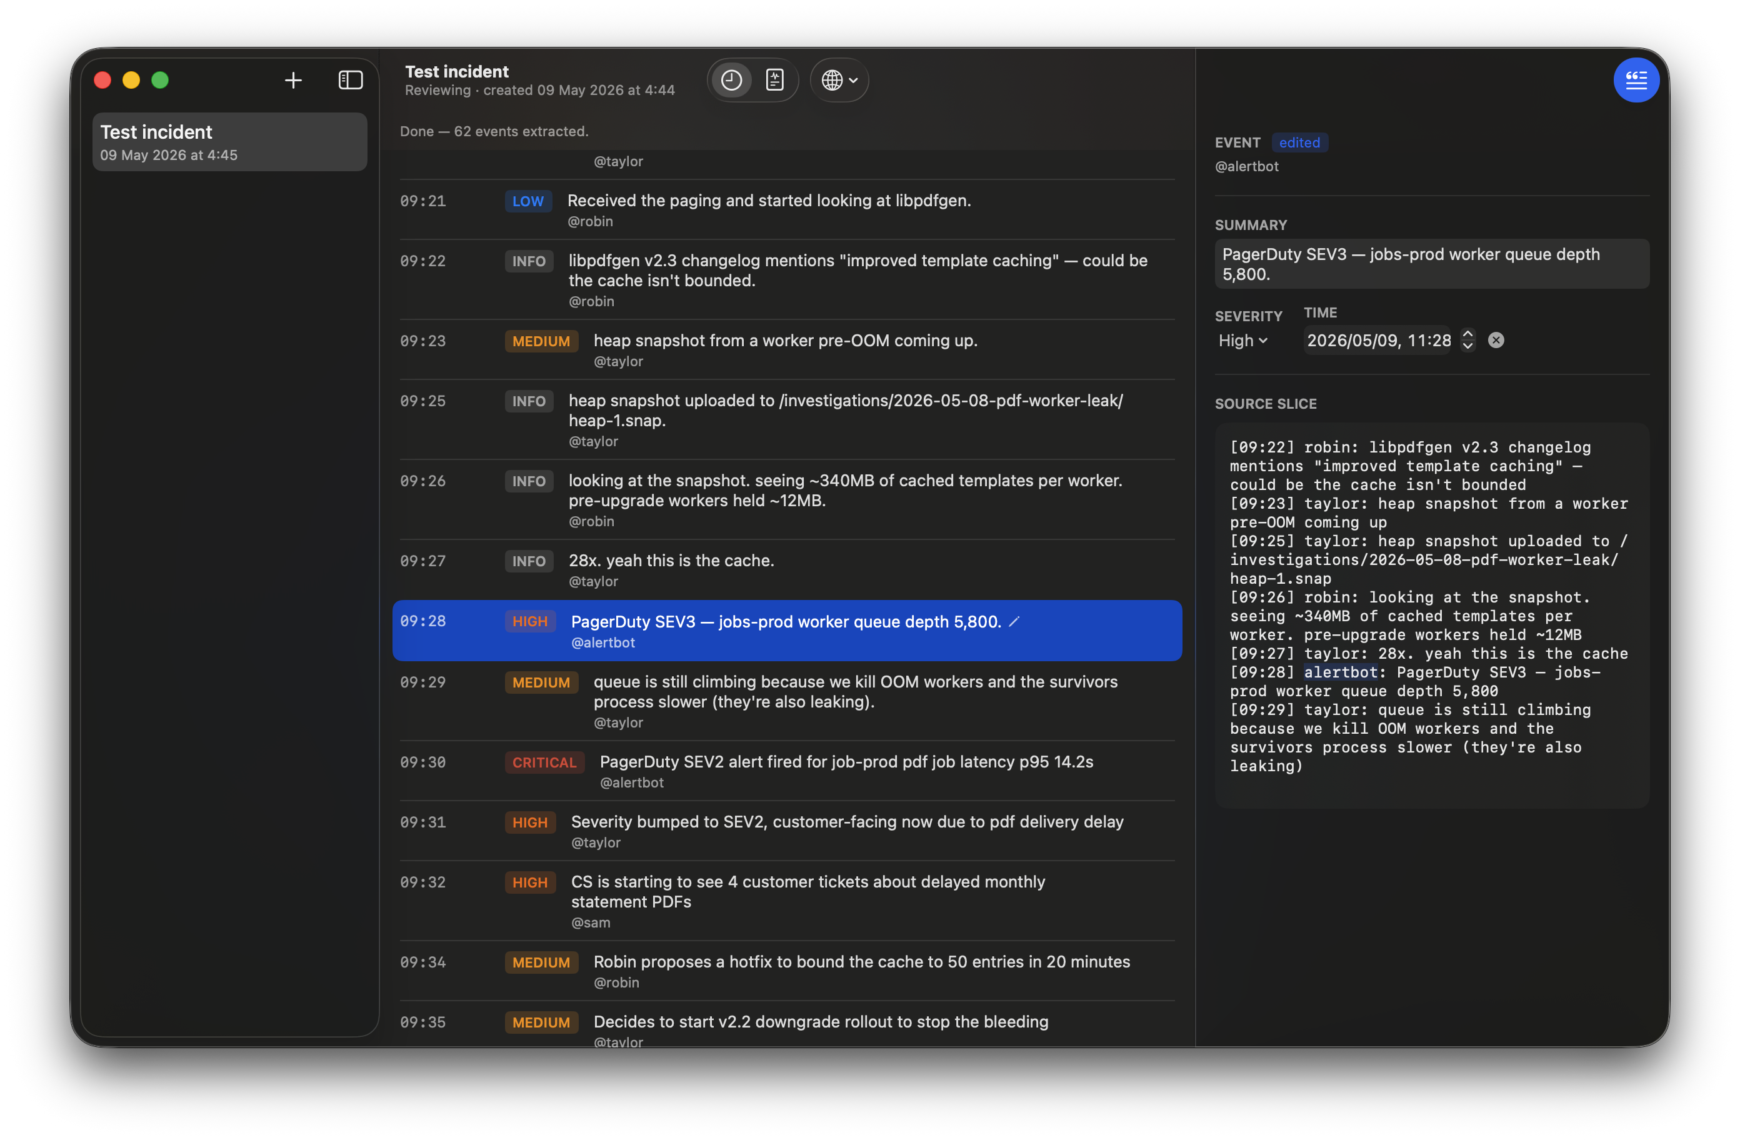Click @robin author under 09:34 event
The image size is (1740, 1140).
pos(616,982)
